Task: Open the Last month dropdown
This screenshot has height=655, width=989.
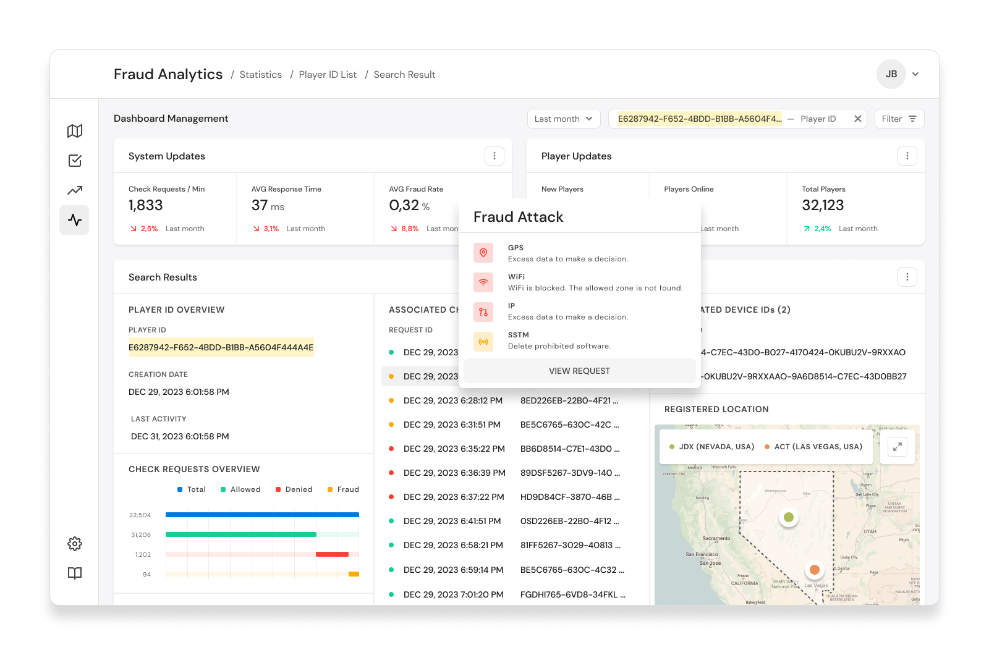Action: (x=564, y=119)
